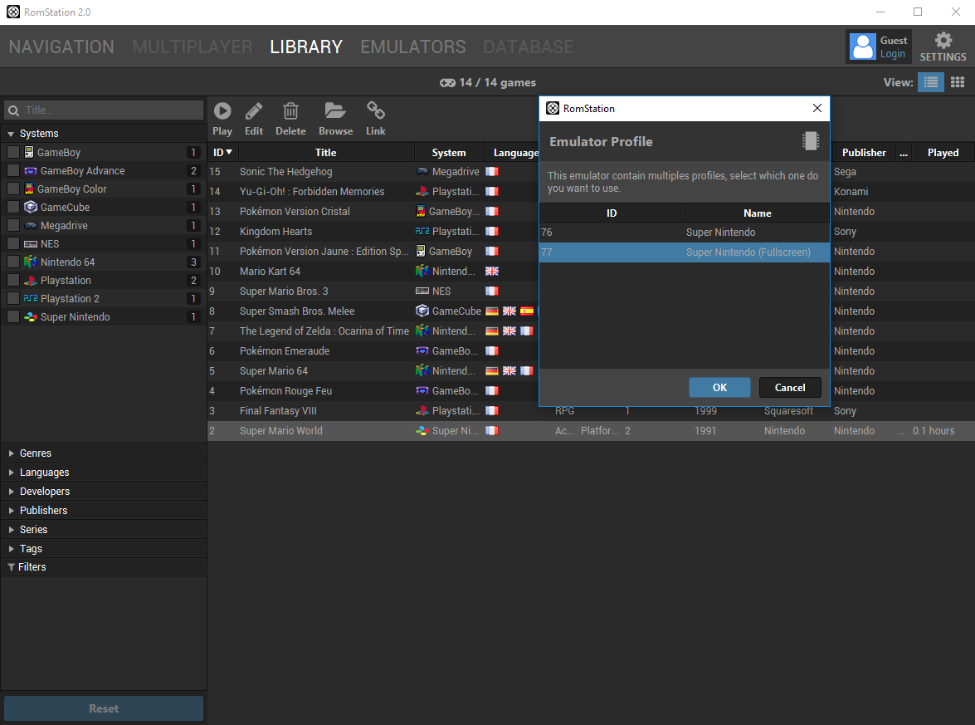This screenshot has width=975, height=725.
Task: Click the Delete trash icon
Action: point(290,110)
